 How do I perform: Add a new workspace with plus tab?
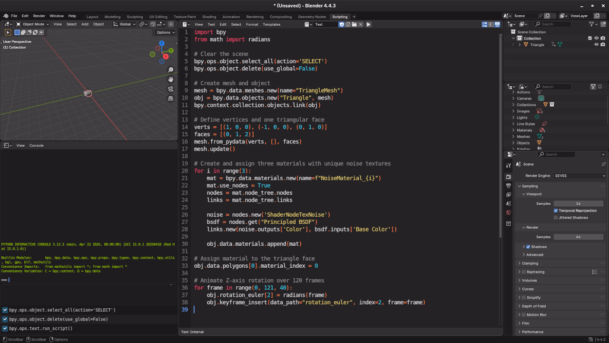pos(354,17)
